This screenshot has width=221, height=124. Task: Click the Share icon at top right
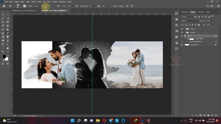pyautogui.click(x=219, y=6)
